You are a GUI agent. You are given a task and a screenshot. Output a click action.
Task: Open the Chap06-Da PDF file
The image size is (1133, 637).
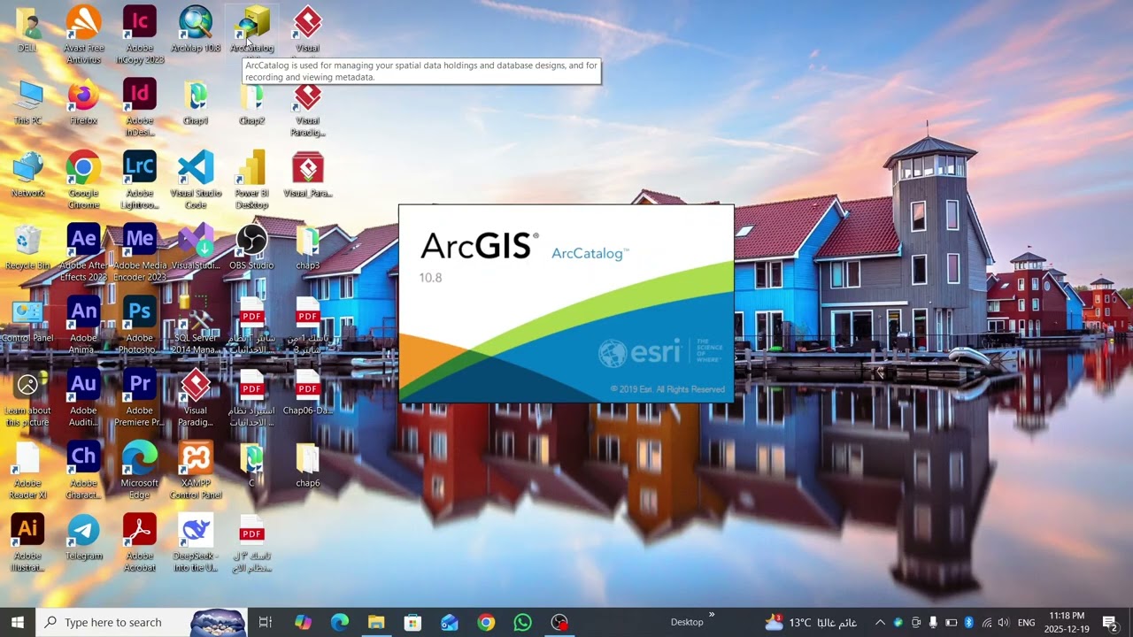pos(308,392)
